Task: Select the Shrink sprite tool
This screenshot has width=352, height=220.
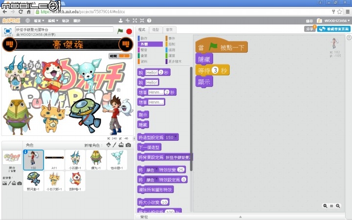Action: 142,21
